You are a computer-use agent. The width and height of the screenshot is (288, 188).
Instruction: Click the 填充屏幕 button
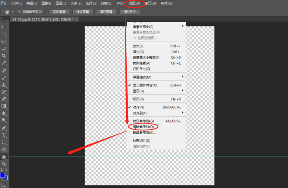pyautogui.click(x=106, y=11)
